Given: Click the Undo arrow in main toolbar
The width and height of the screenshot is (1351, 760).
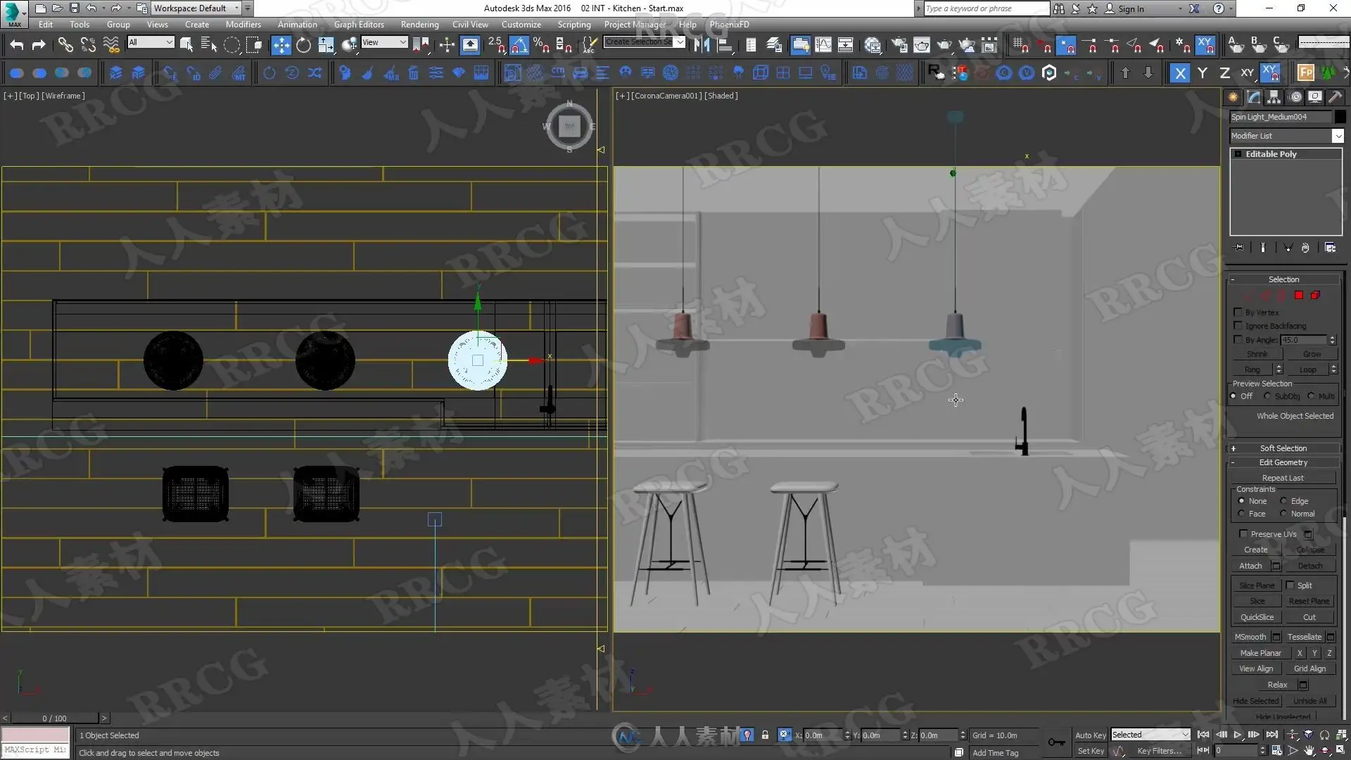Looking at the screenshot, I should click(x=16, y=45).
